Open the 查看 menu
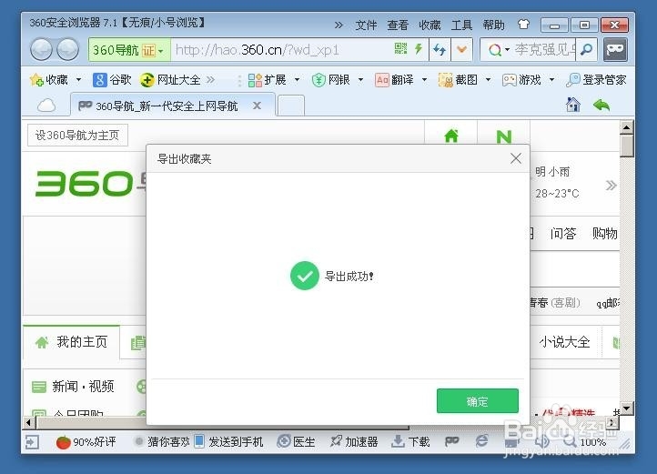Viewport: 657px width, 474px height. click(x=398, y=25)
